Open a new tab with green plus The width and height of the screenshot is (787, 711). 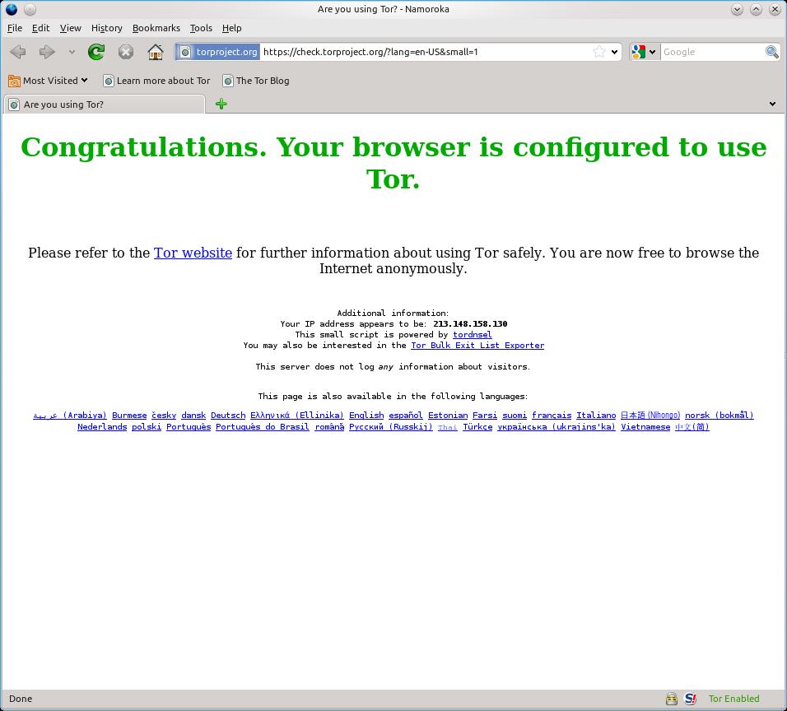(x=221, y=104)
